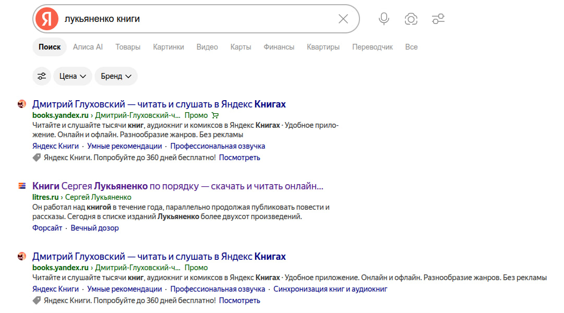Viewport: 564px width, 313px height.
Task: Click Сергей Лукьяненко breadcrumb under litres result
Action: pyautogui.click(x=98, y=197)
